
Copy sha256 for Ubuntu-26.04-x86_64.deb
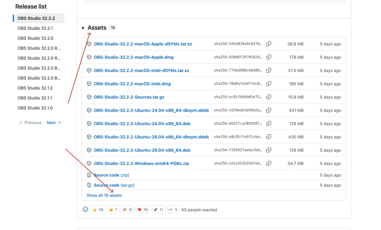268,150
